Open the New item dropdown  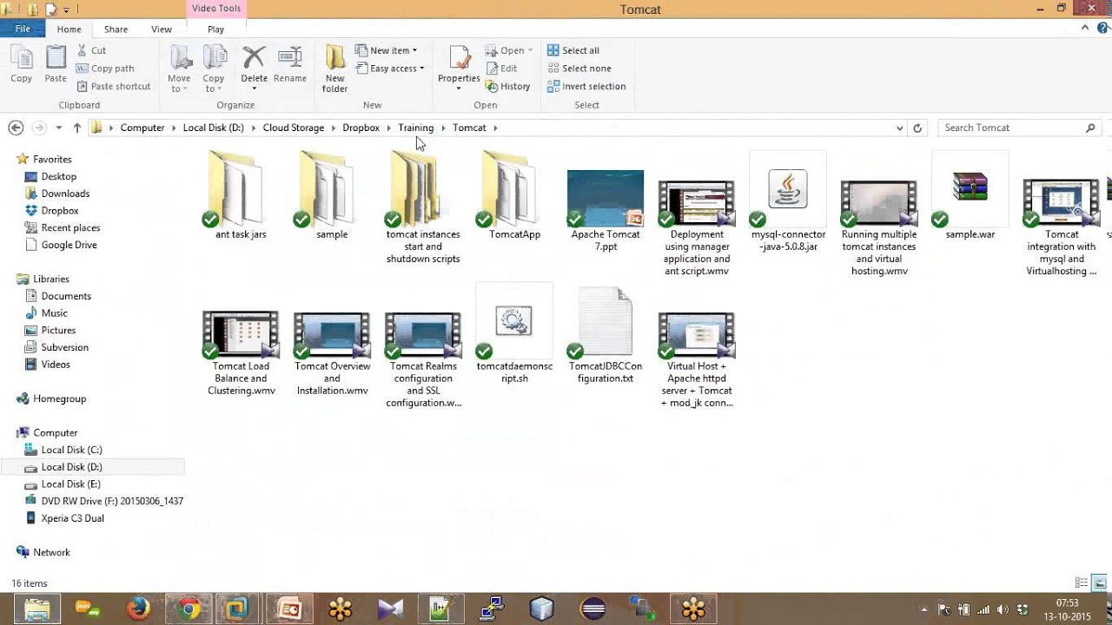(387, 50)
